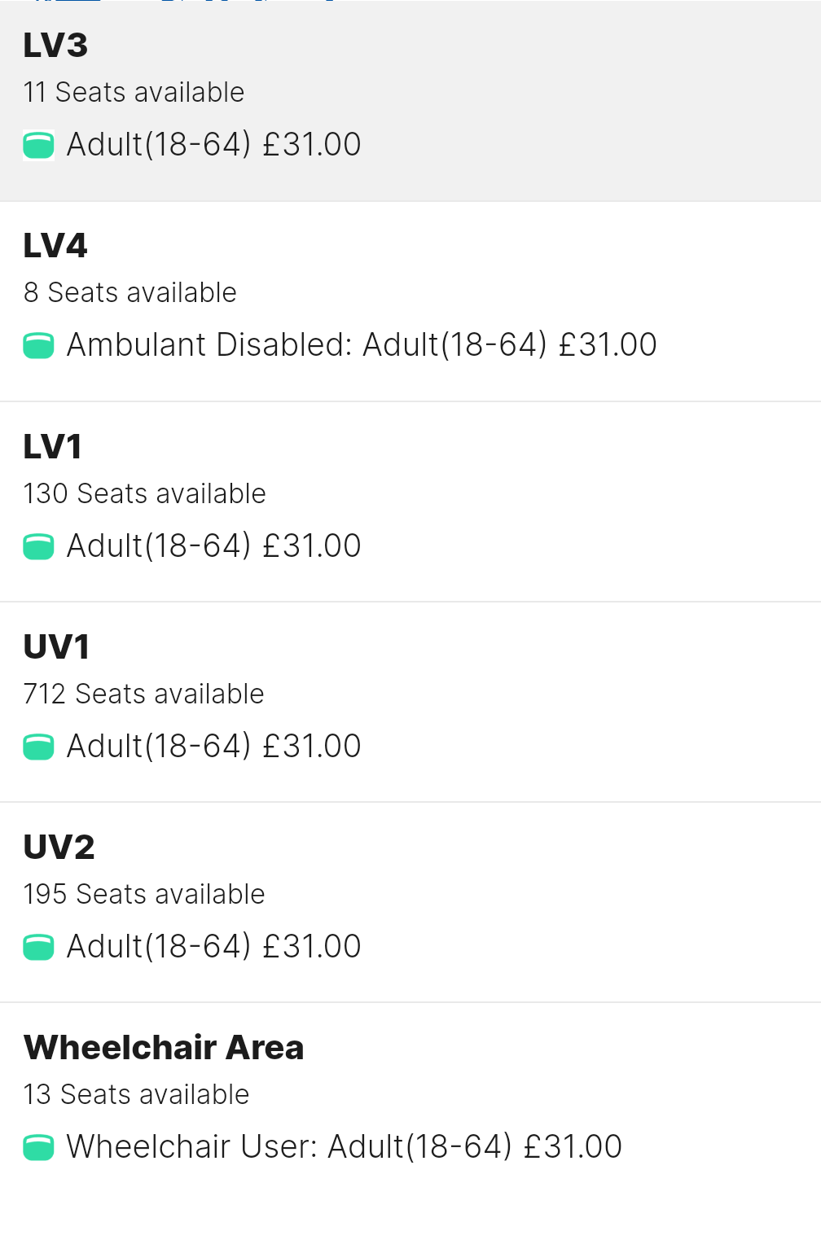Viewport: 821px width, 1253px height.
Task: Click 130 Seats available text
Action: [145, 494]
